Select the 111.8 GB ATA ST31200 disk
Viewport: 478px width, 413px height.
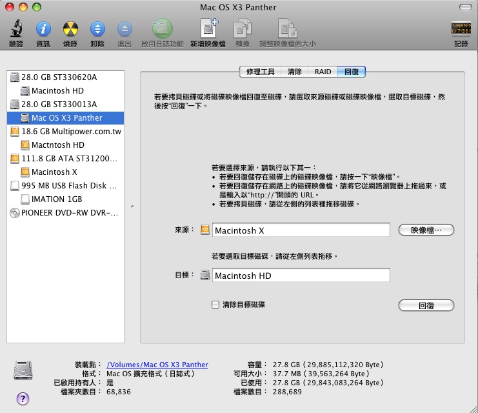pyautogui.click(x=65, y=159)
